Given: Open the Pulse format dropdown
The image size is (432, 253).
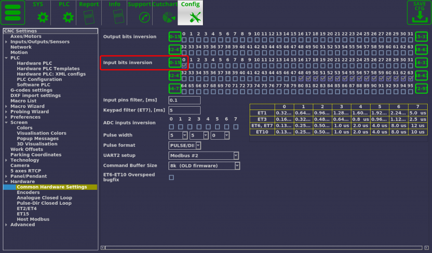Looking at the screenshot, I should [185, 145].
